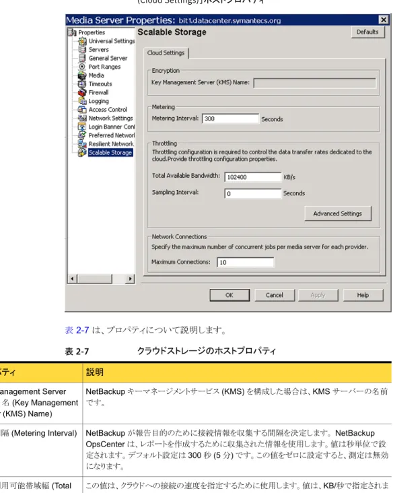Focus the KMS Name field
The width and height of the screenshot is (393, 493).
[314, 83]
